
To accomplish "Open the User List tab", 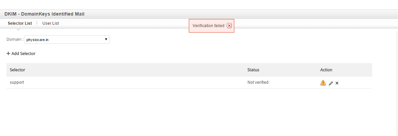I will pyautogui.click(x=51, y=23).
